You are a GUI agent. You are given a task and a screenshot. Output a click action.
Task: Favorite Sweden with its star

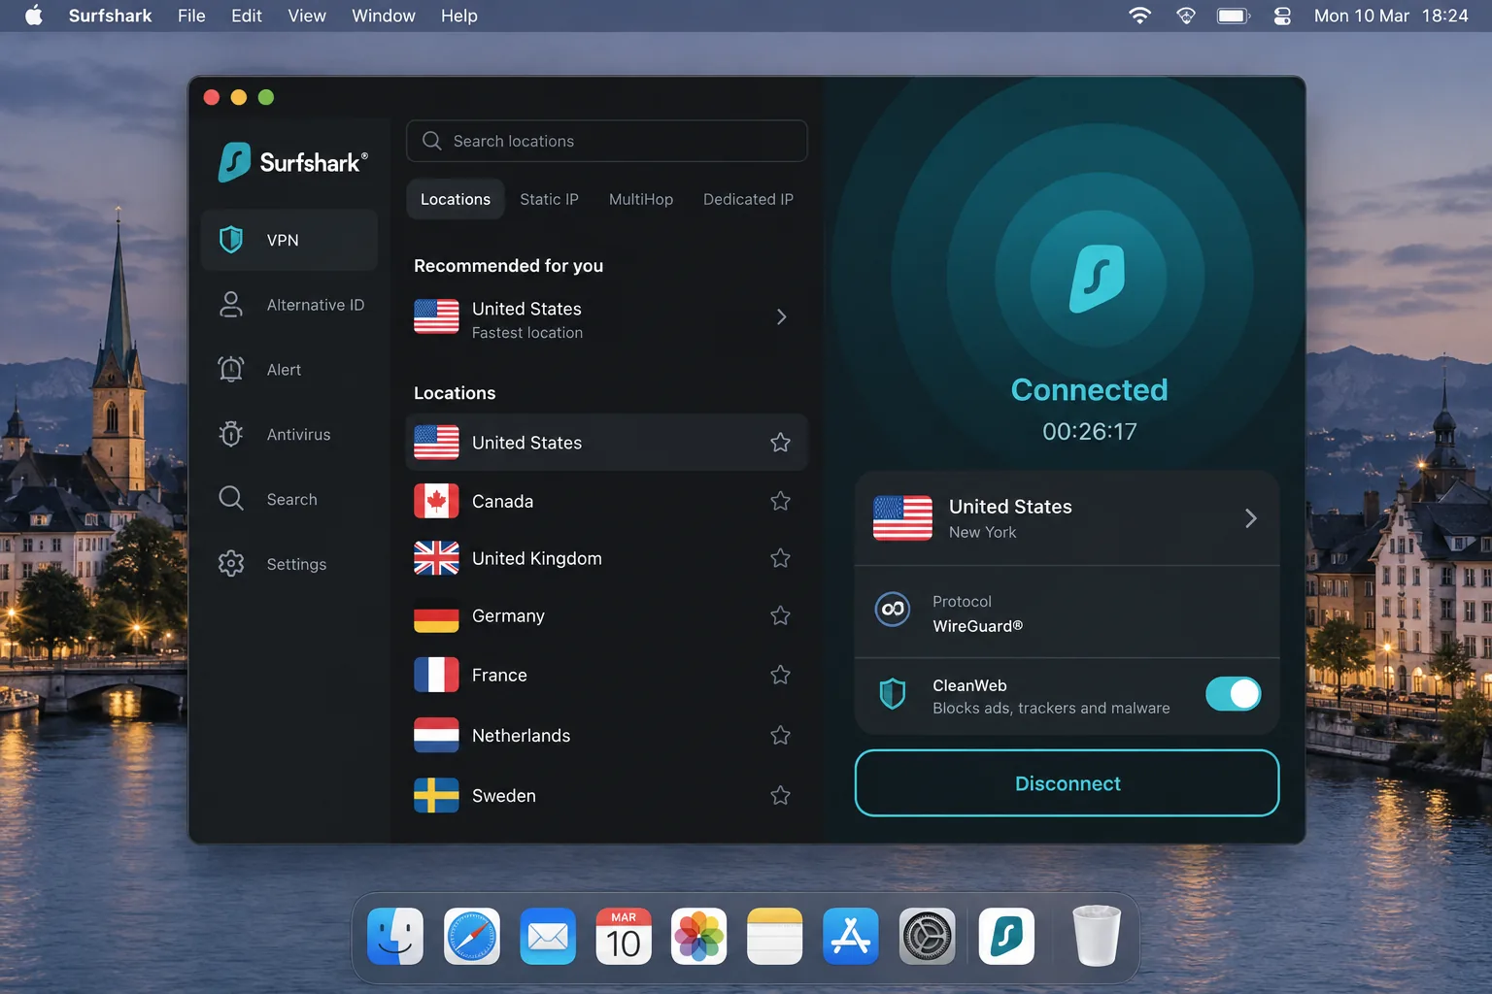point(780,796)
